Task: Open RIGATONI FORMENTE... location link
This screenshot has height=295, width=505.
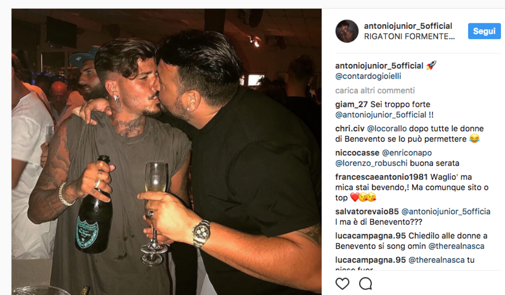Action: (x=409, y=37)
